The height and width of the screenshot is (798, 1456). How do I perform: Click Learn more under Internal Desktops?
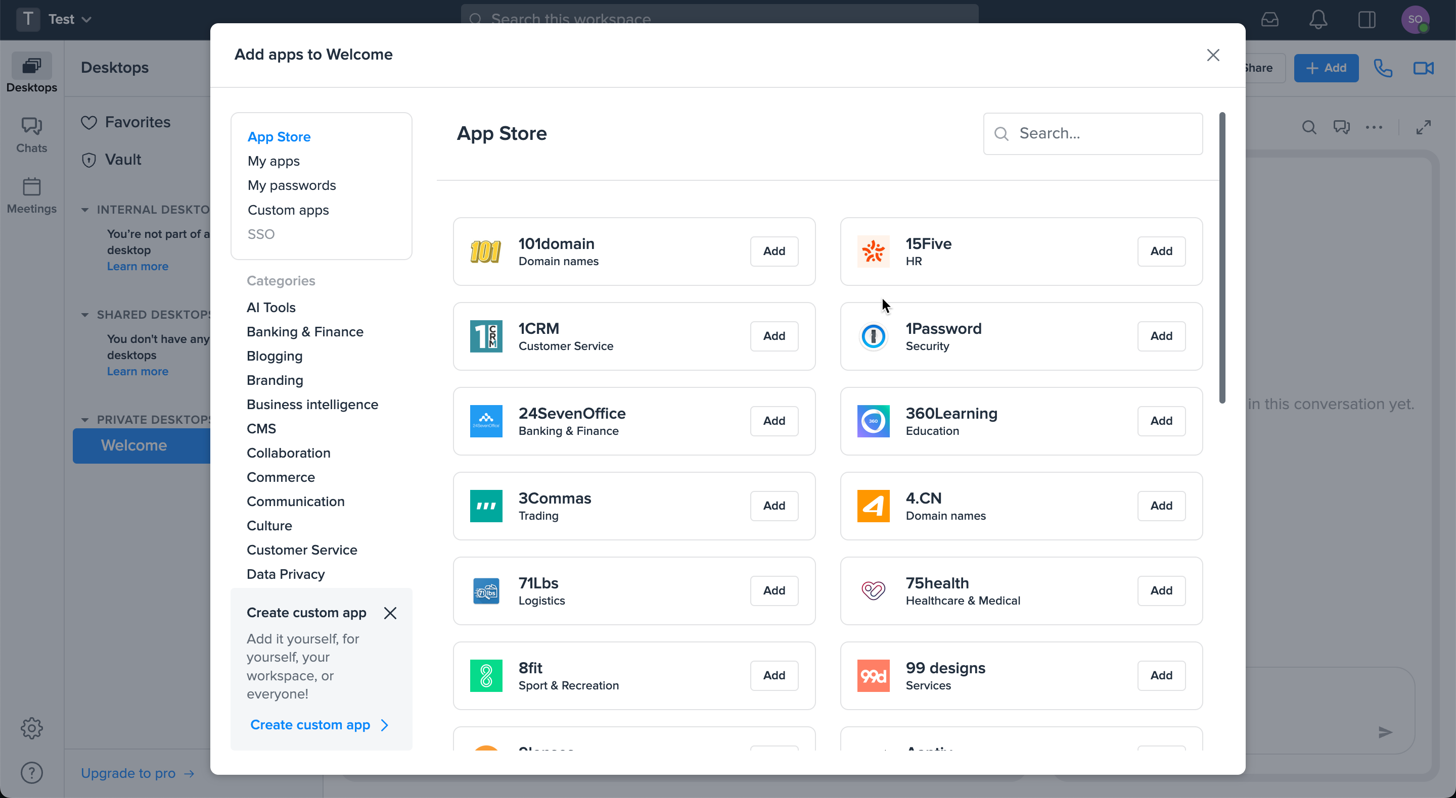(x=138, y=266)
